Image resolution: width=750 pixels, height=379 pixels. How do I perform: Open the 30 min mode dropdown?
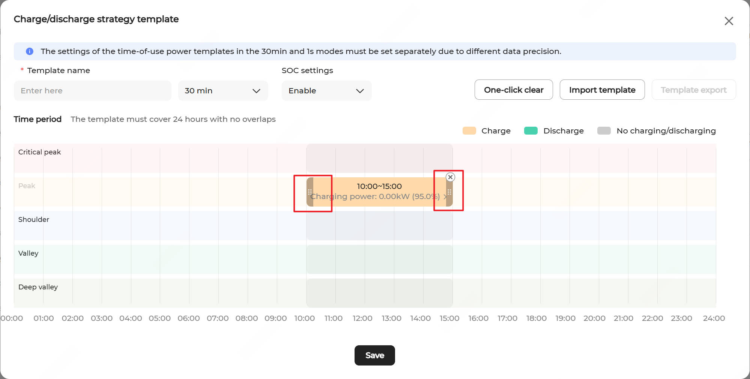point(223,91)
